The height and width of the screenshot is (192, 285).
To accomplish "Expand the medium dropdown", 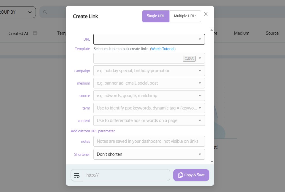I will tap(200, 83).
